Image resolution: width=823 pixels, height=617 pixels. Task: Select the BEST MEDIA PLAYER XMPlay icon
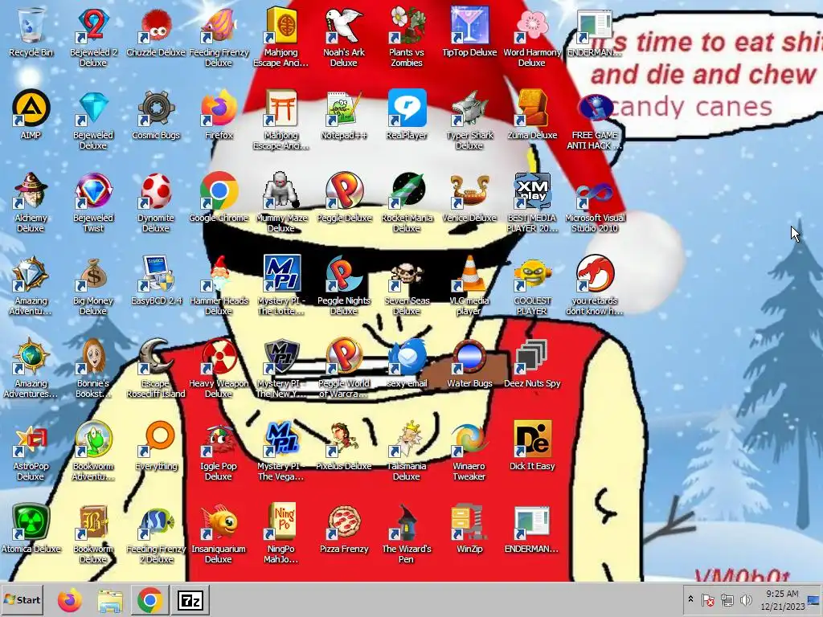[532, 202]
